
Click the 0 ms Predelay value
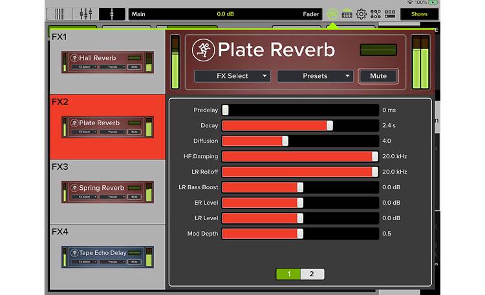tap(389, 110)
